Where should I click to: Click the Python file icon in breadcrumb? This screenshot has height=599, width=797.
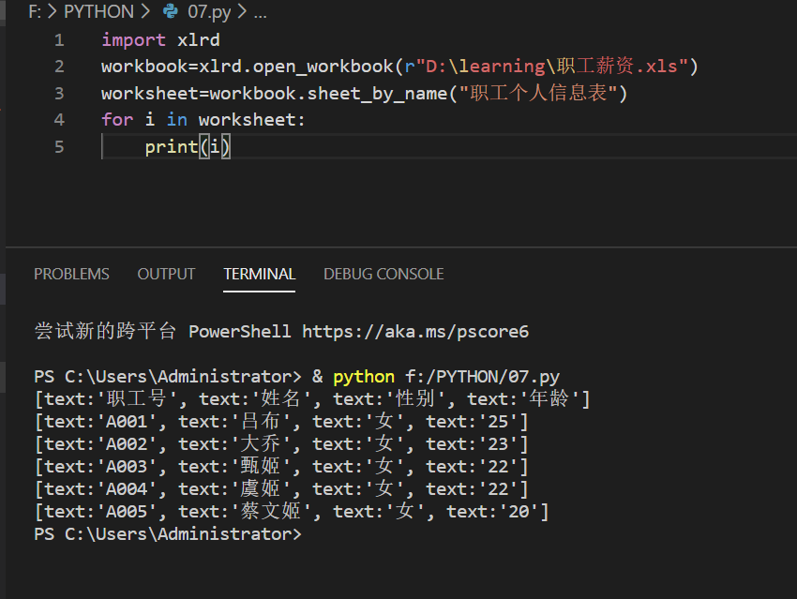[171, 11]
